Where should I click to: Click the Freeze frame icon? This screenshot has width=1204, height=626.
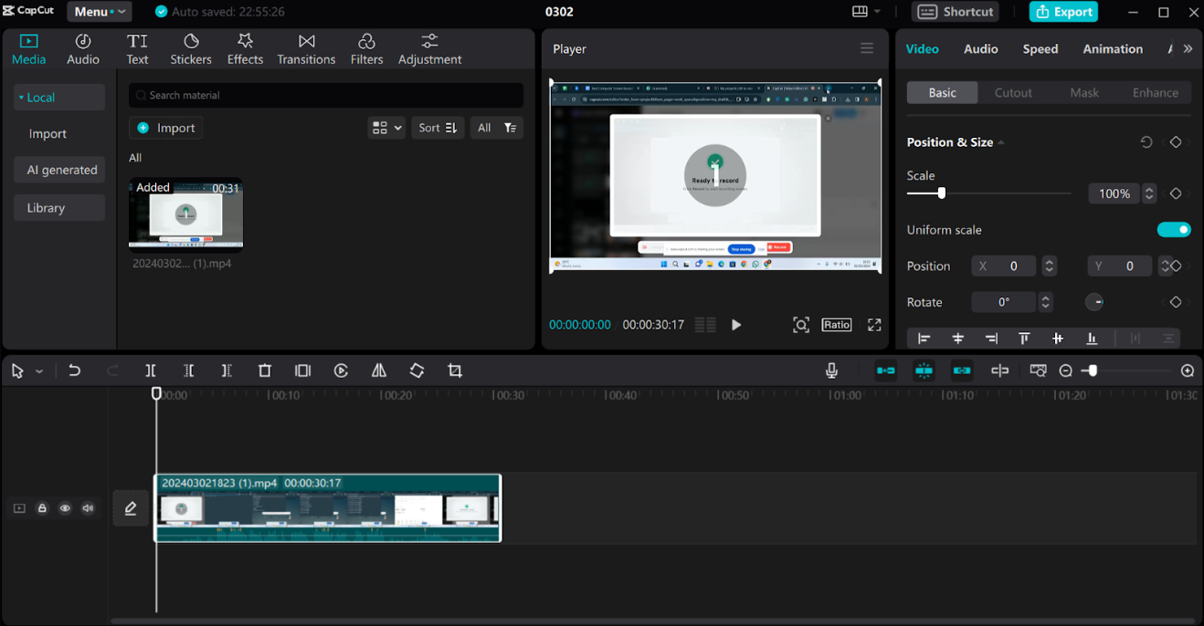(303, 370)
